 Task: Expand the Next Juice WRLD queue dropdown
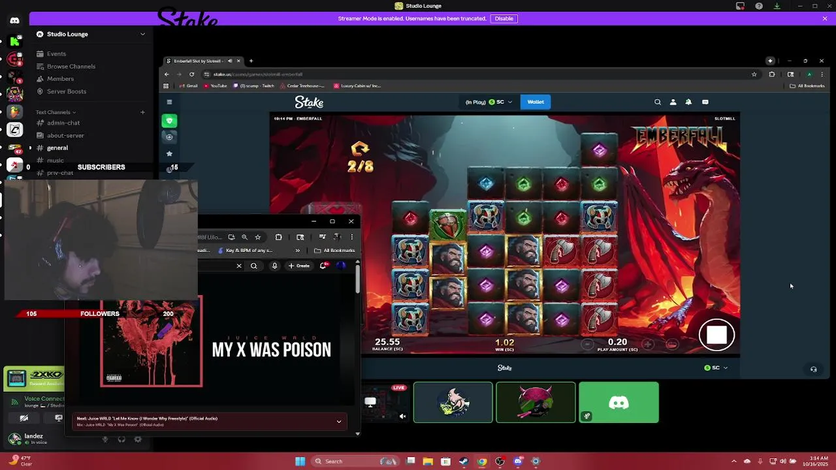tap(339, 422)
